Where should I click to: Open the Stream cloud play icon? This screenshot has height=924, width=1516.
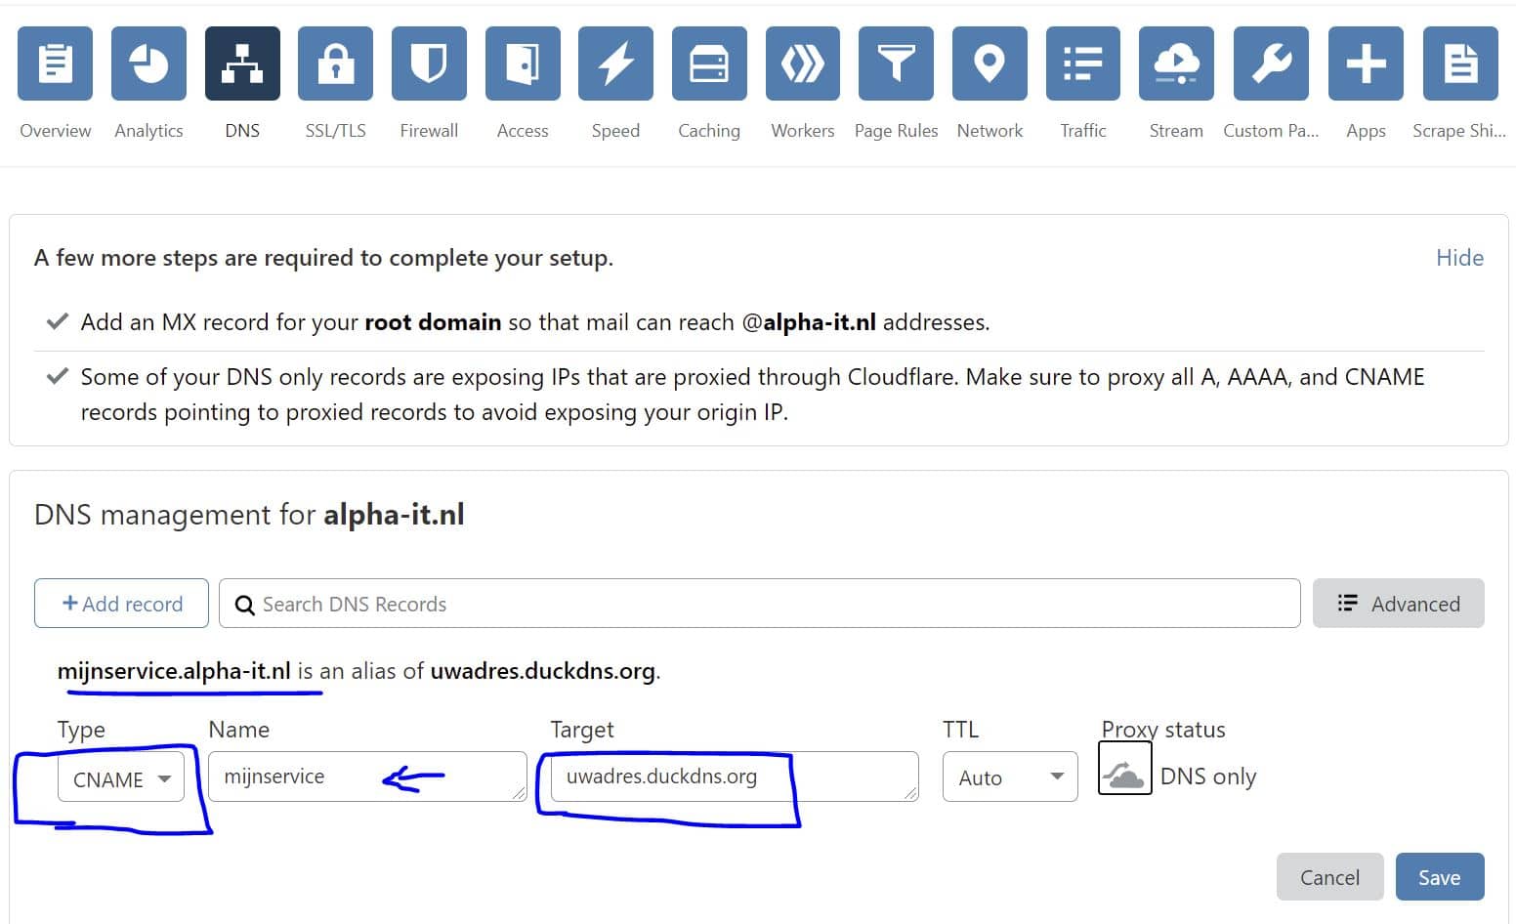(1176, 64)
